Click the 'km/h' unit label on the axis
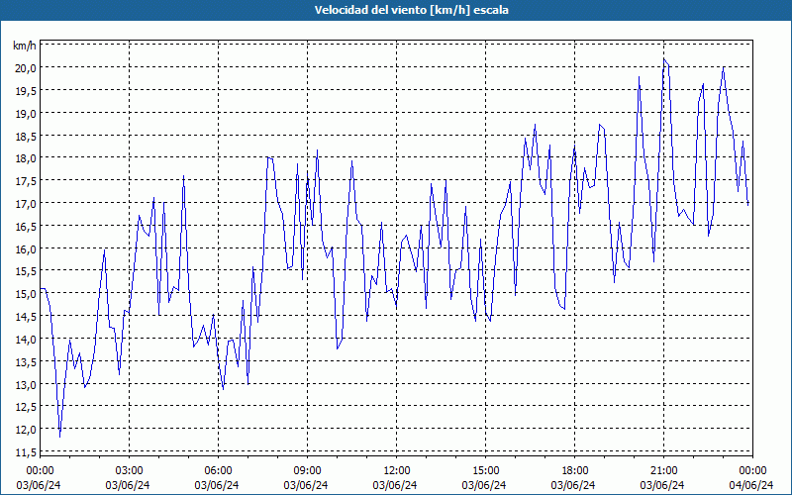Image resolution: width=792 pixels, height=495 pixels. [24, 46]
